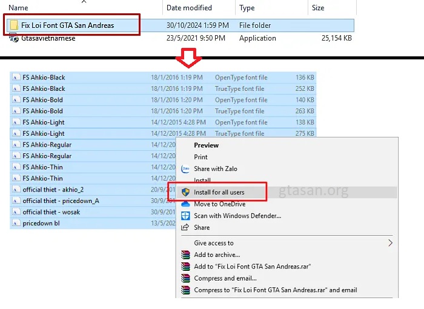
Task: Click the 25,154 KB size value
Action: coord(337,38)
